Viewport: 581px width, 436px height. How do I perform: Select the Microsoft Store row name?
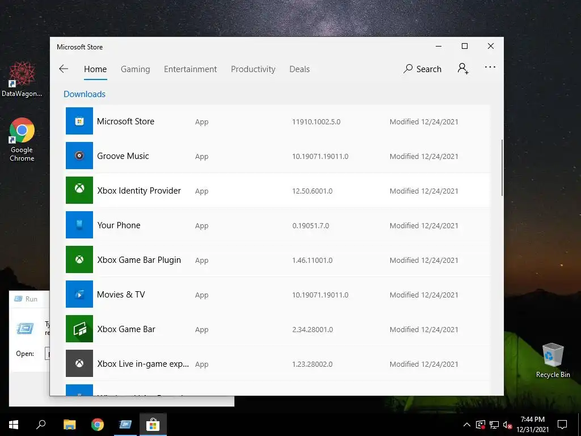[125, 121]
